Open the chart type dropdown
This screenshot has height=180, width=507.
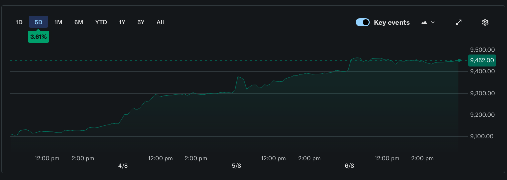coord(428,22)
